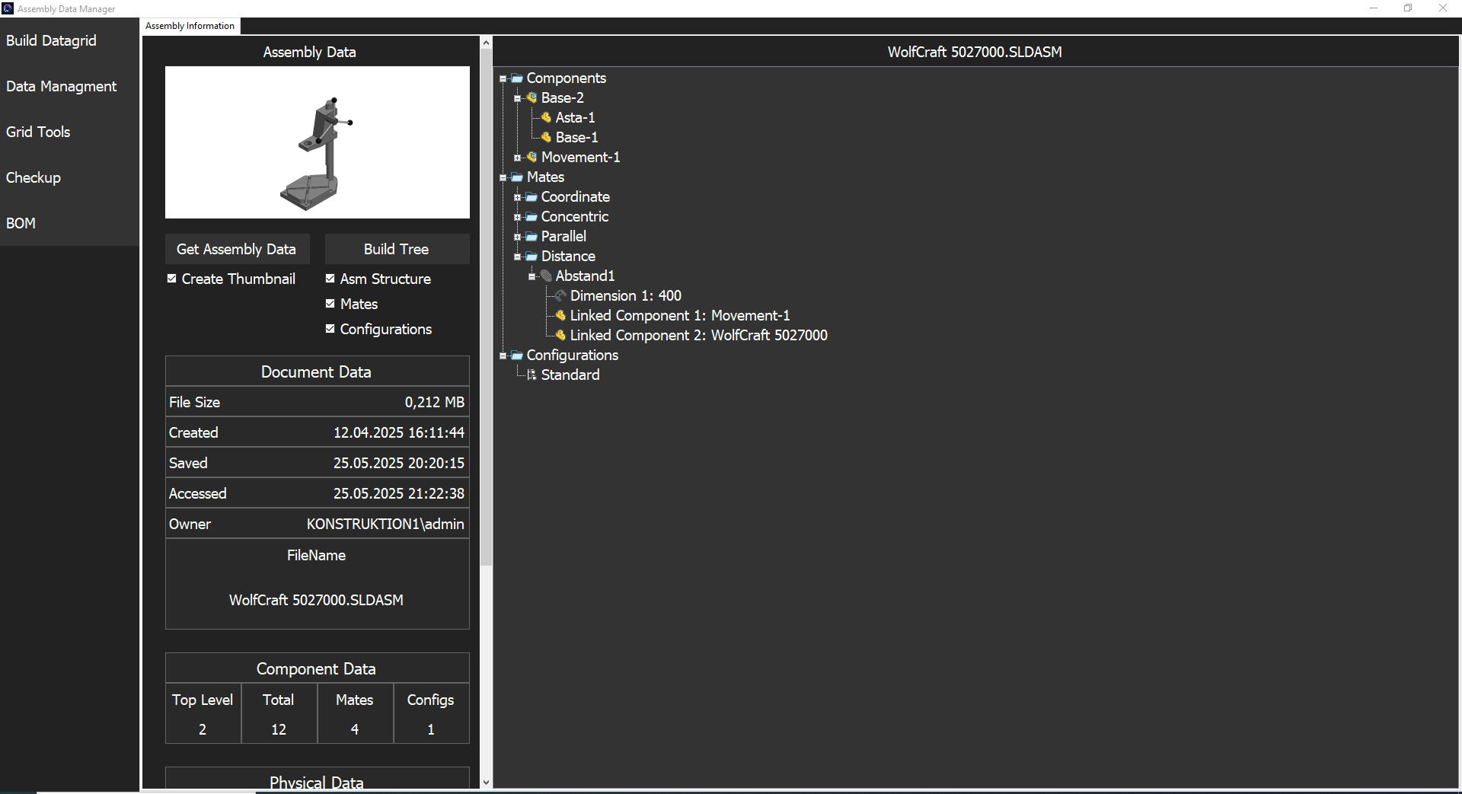Click the scrollbar up arrow
The width and height of the screenshot is (1462, 794).
pos(486,43)
